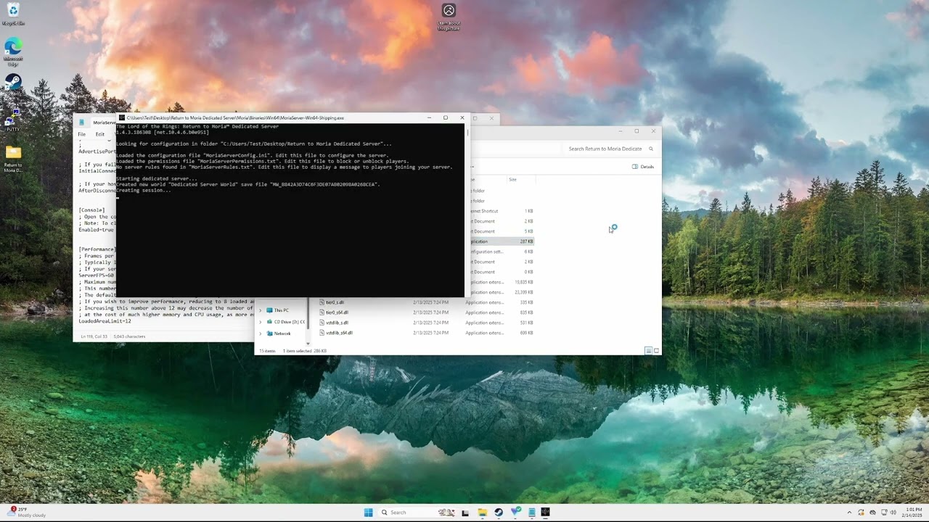
Task: Show hidden system tray icons
Action: [849, 513]
